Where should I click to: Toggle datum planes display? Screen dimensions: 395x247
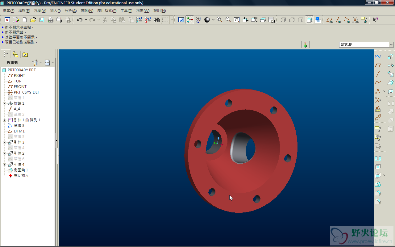330,20
